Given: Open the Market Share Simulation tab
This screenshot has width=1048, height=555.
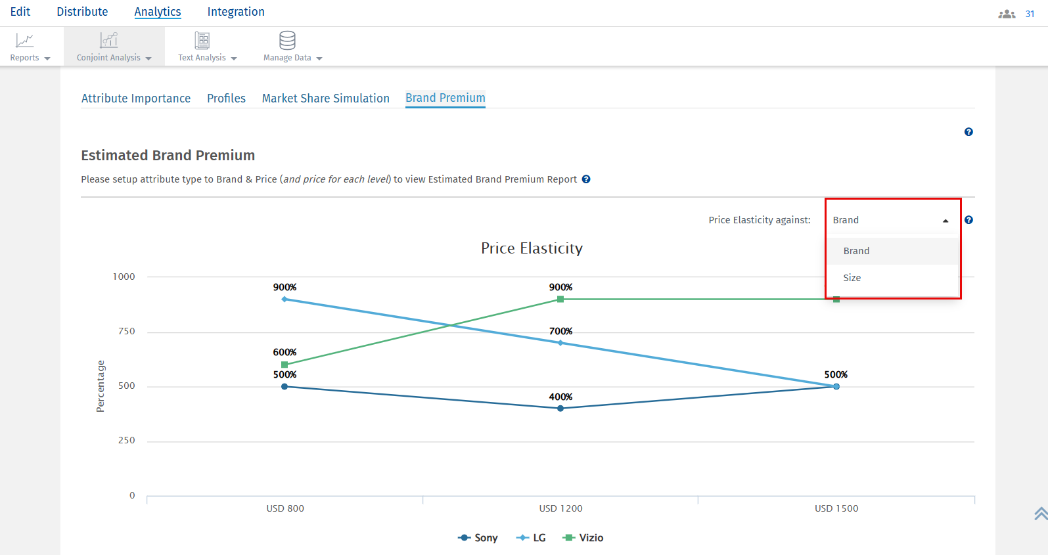Looking at the screenshot, I should pos(325,99).
